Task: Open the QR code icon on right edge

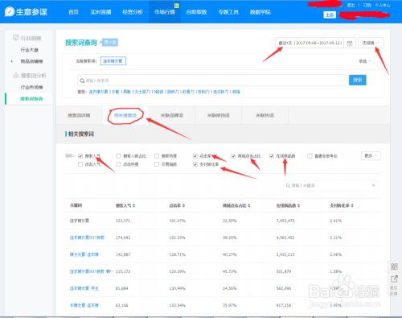Action: [394, 266]
